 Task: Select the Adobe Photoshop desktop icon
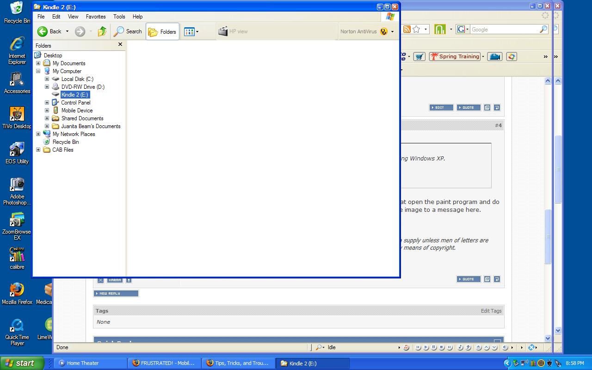pyautogui.click(x=17, y=191)
